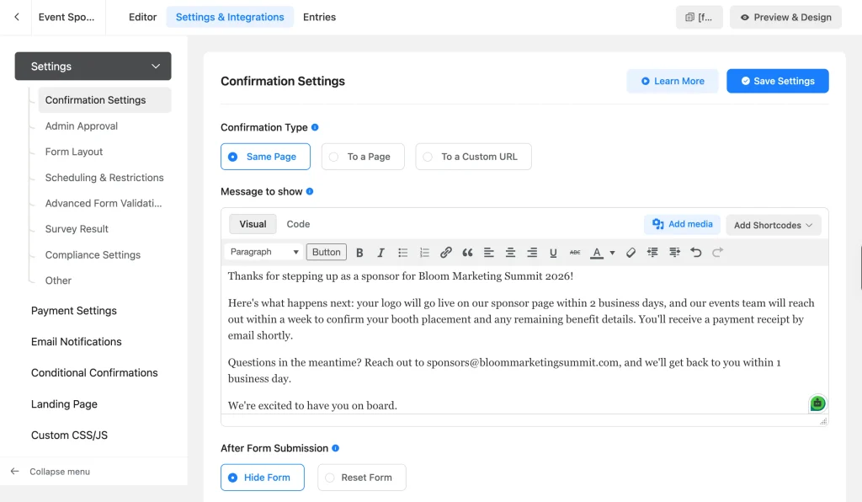Redo the last undone edit
Image resolution: width=862 pixels, height=502 pixels.
coord(717,253)
